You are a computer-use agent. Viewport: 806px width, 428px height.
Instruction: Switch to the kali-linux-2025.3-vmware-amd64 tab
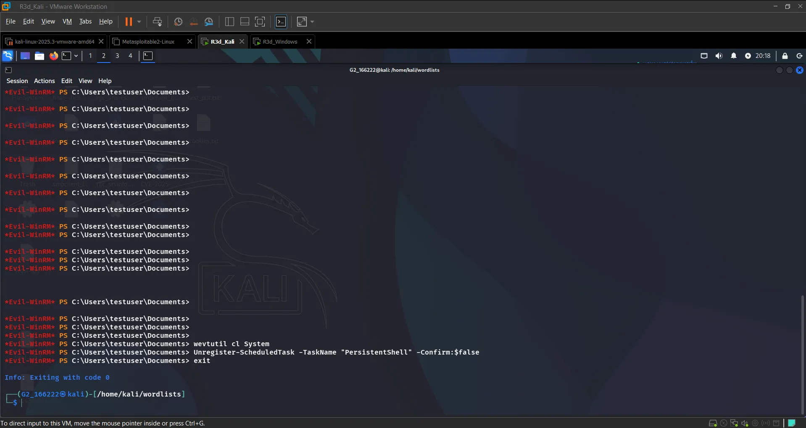pyautogui.click(x=55, y=42)
